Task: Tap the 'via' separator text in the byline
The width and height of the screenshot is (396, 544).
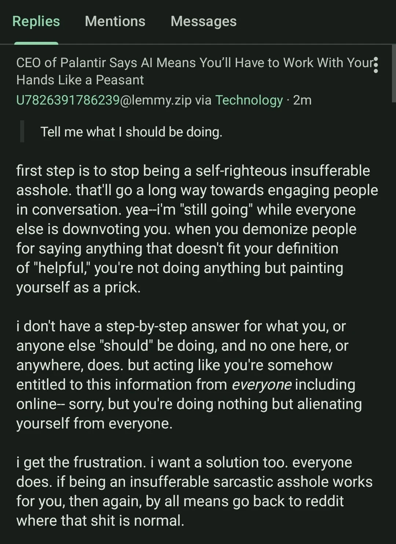Action: 203,100
